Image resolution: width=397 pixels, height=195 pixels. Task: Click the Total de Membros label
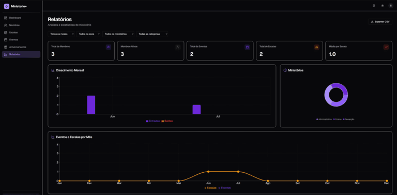60,47
